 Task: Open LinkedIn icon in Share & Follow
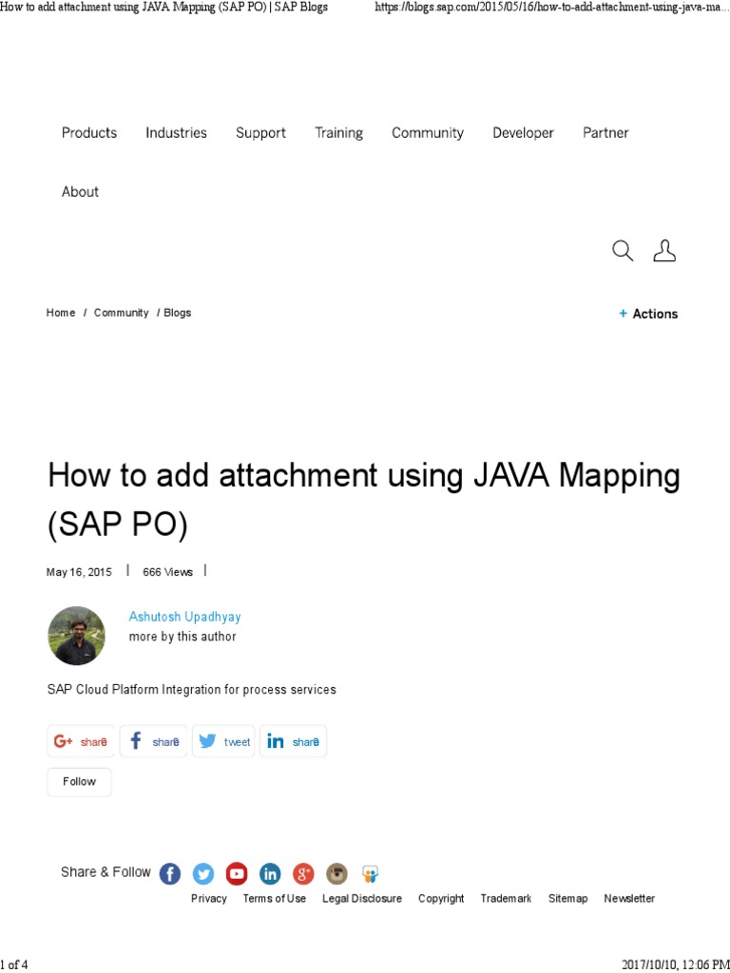click(270, 874)
